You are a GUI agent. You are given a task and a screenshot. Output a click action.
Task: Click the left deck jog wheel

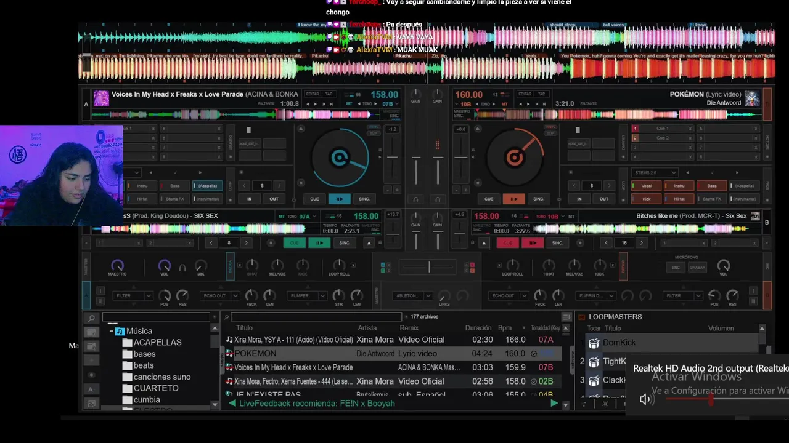coord(339,158)
